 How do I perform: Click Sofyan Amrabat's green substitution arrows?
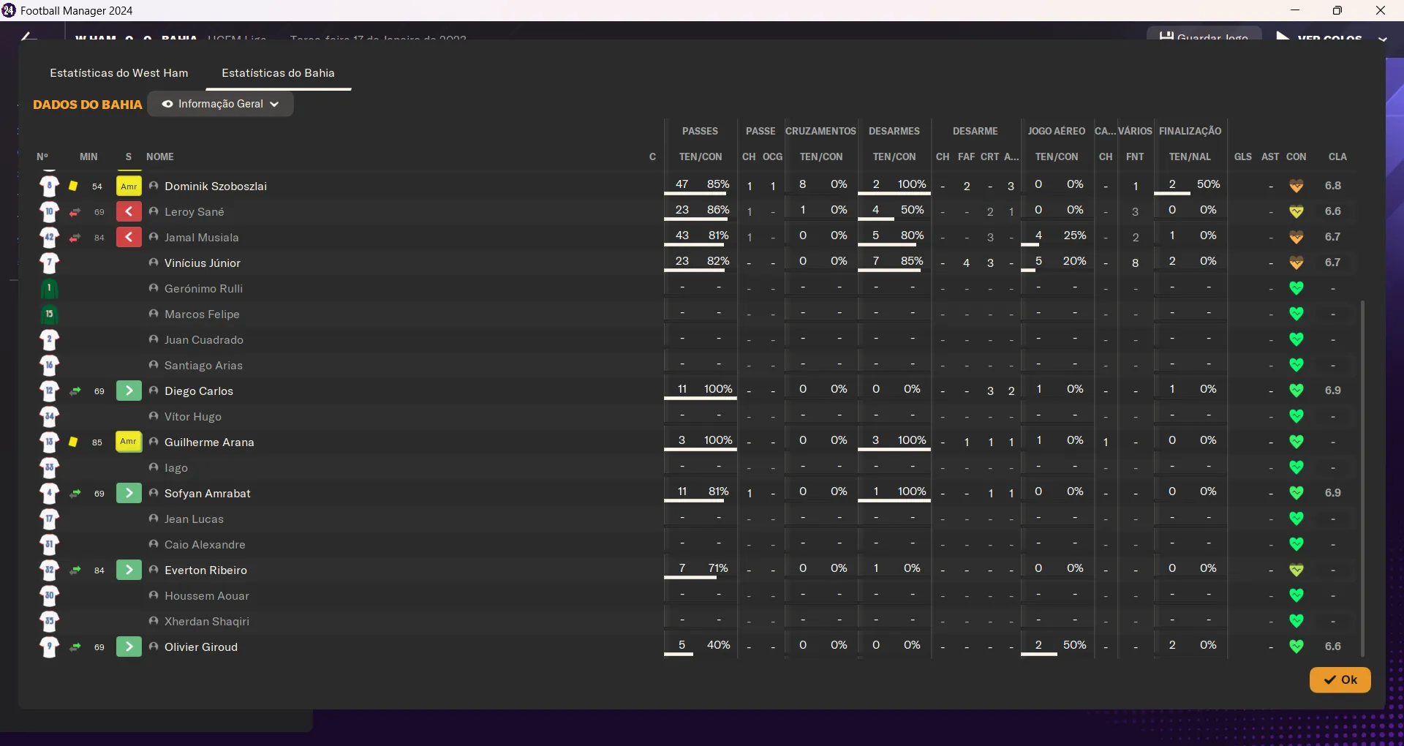point(75,494)
